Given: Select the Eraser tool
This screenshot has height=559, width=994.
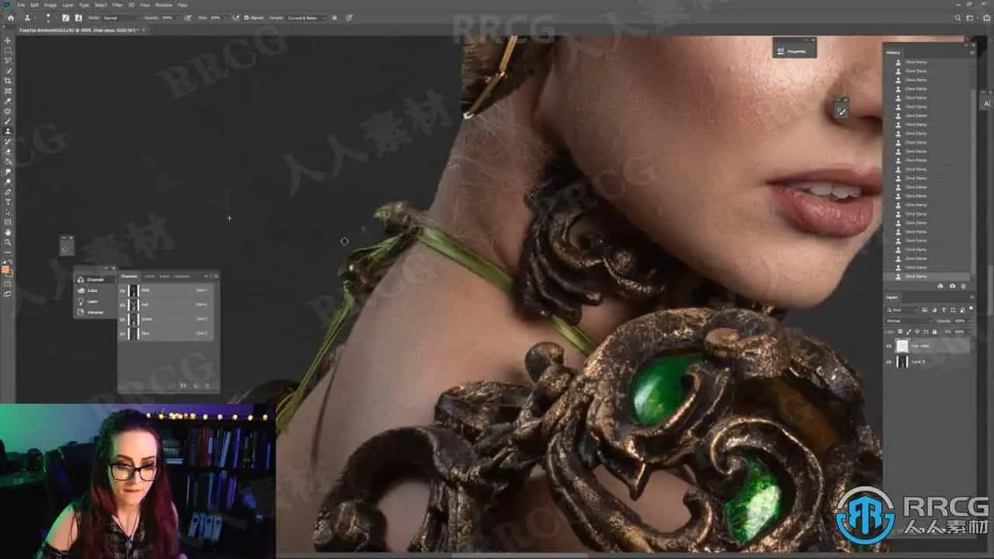Looking at the screenshot, I should pos(9,151).
